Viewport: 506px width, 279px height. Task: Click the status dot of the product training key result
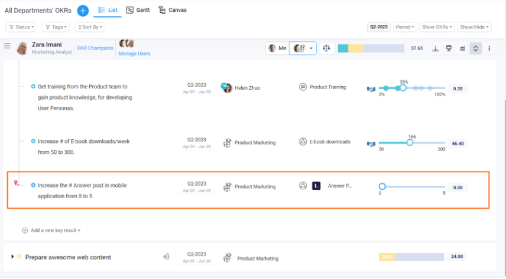(x=33, y=86)
